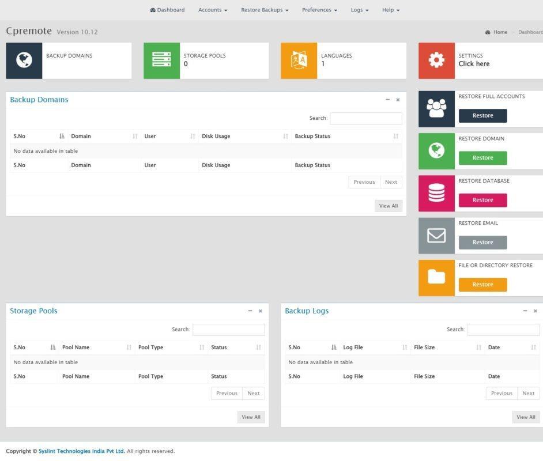The width and height of the screenshot is (543, 461).
Task: Open the Restore Backups dropdown menu
Action: (x=265, y=10)
